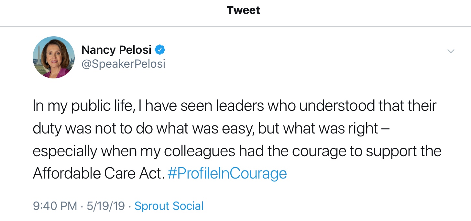Click the 9:40 PM timestamp
Image resolution: width=471 pixels, height=221 pixels.
[55, 206]
